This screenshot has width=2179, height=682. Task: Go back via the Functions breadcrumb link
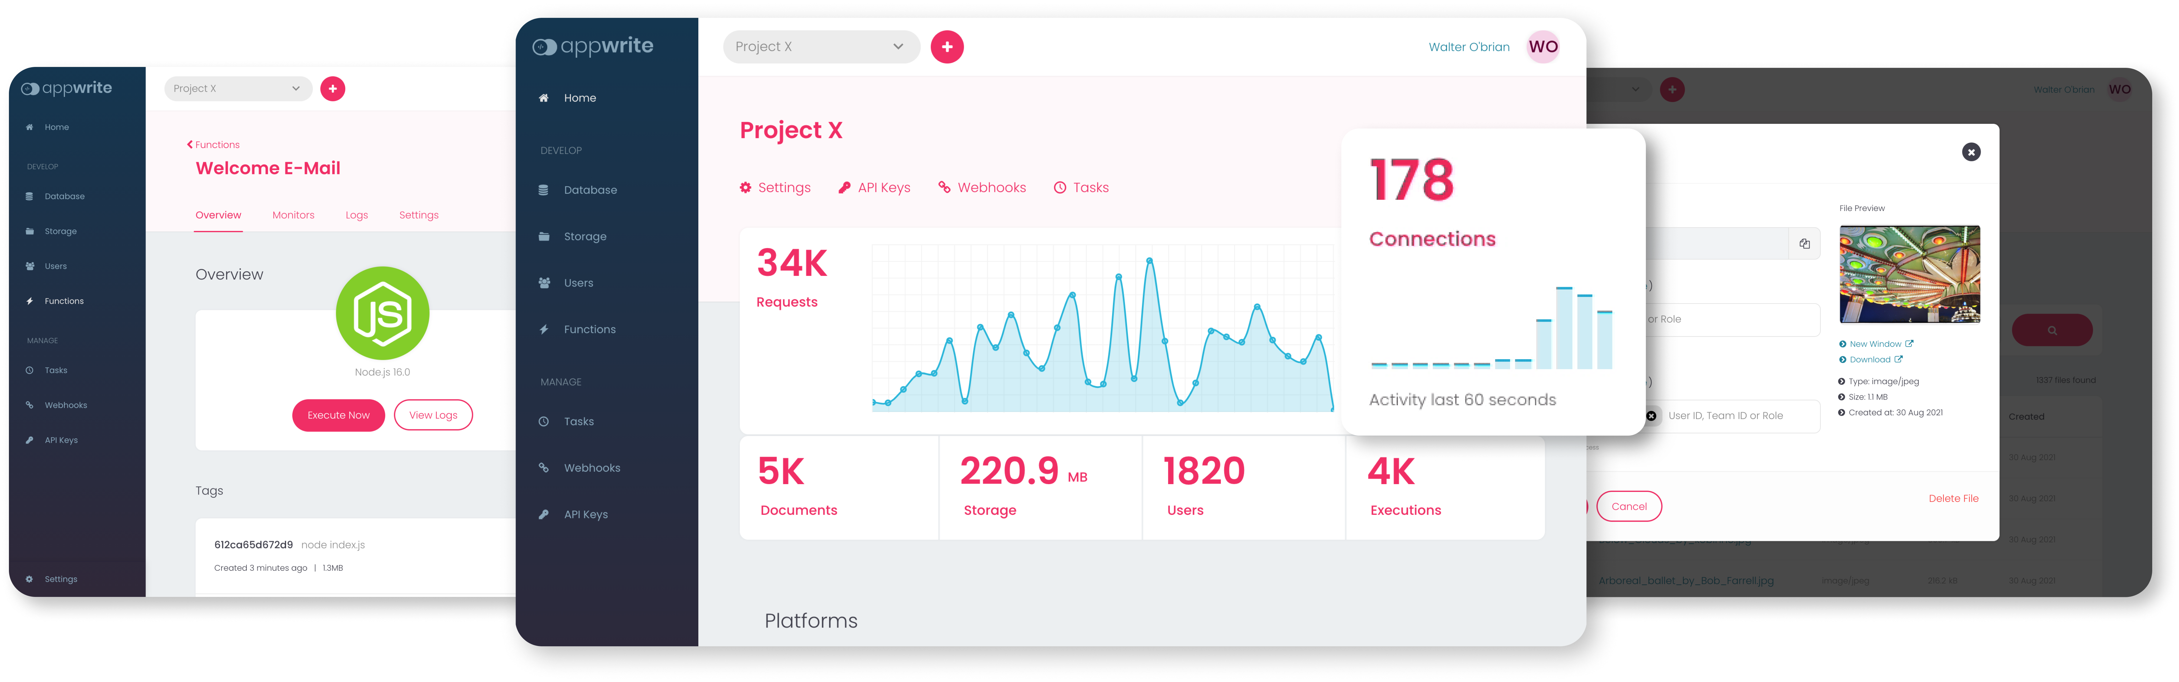click(x=213, y=145)
